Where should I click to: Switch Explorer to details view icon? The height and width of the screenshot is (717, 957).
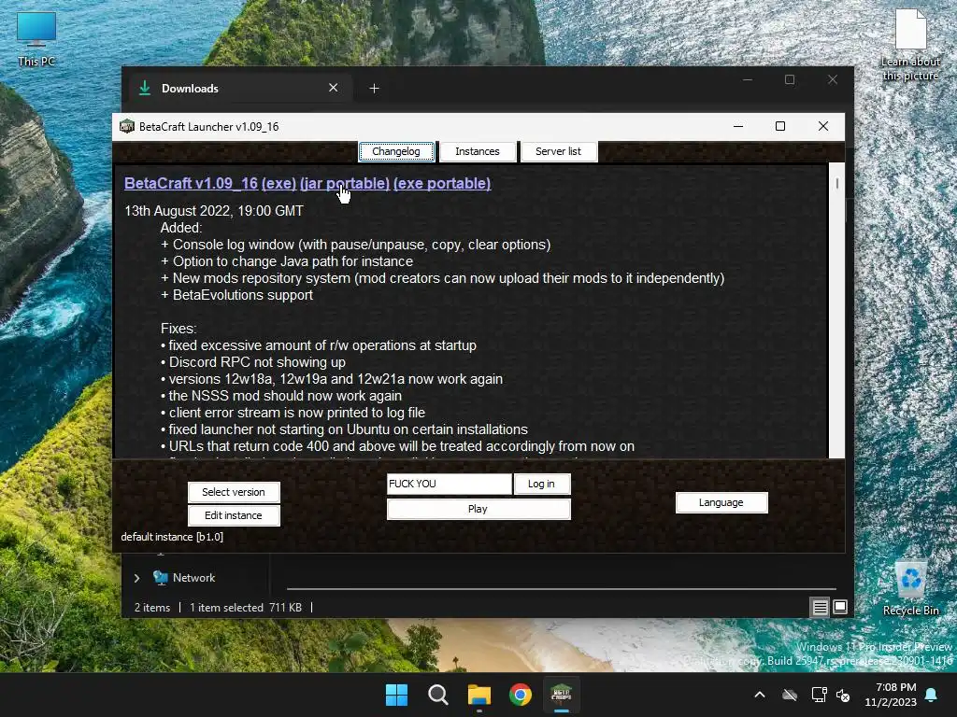[820, 607]
